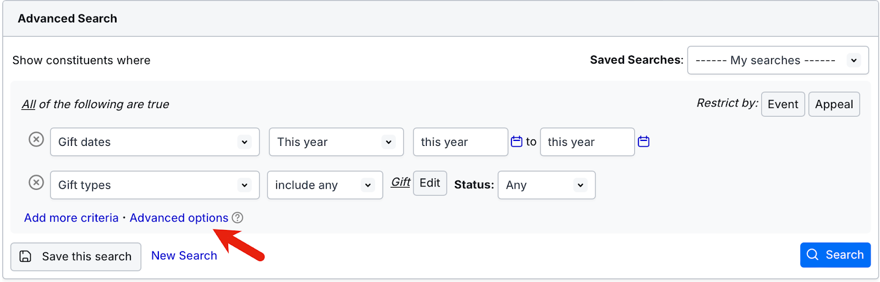The width and height of the screenshot is (880, 282).
Task: Open calendar picker for start date
Action: (516, 142)
